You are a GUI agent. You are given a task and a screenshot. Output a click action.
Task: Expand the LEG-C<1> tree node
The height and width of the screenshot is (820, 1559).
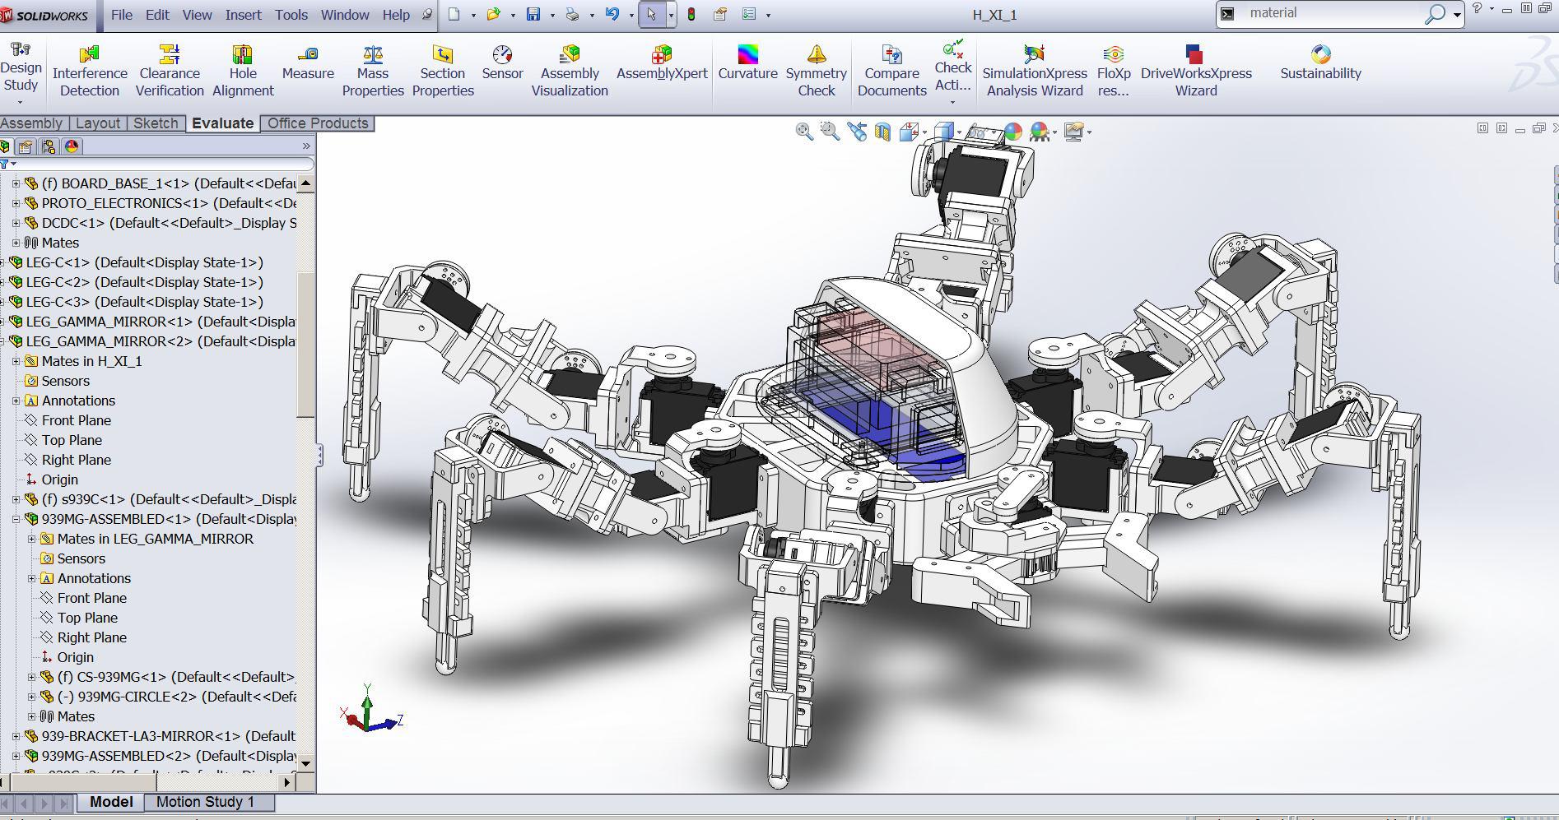2,262
